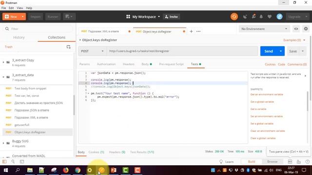Switch to Browse mode
This screenshot has height=175, width=312.
(x=272, y=162)
